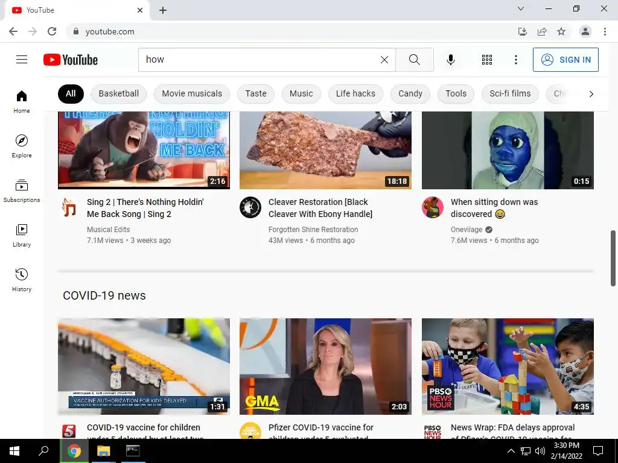The image size is (618, 463).
Task: Select the Movie musicals chip
Action: [192, 93]
